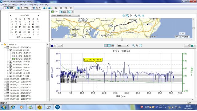Screen dimensions: 197x111
Task: Collapse the 2010/09/12 - 2010/09/18 week node
Action: (5, 47)
